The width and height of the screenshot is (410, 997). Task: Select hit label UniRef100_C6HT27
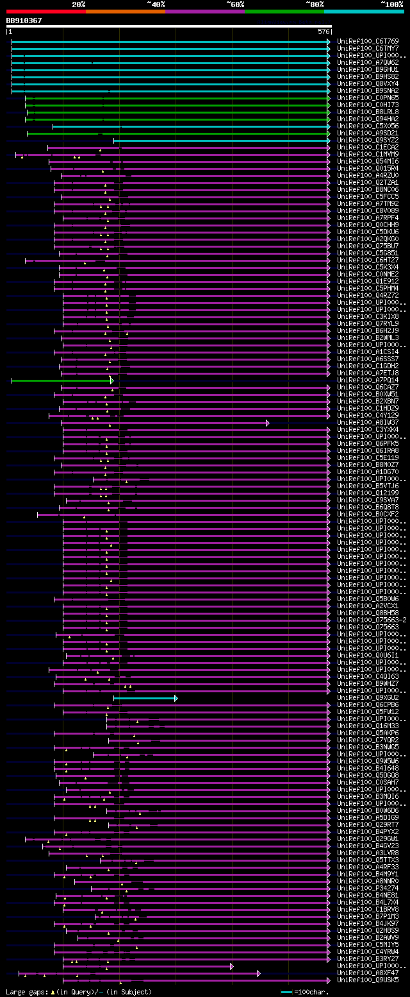click(x=368, y=260)
